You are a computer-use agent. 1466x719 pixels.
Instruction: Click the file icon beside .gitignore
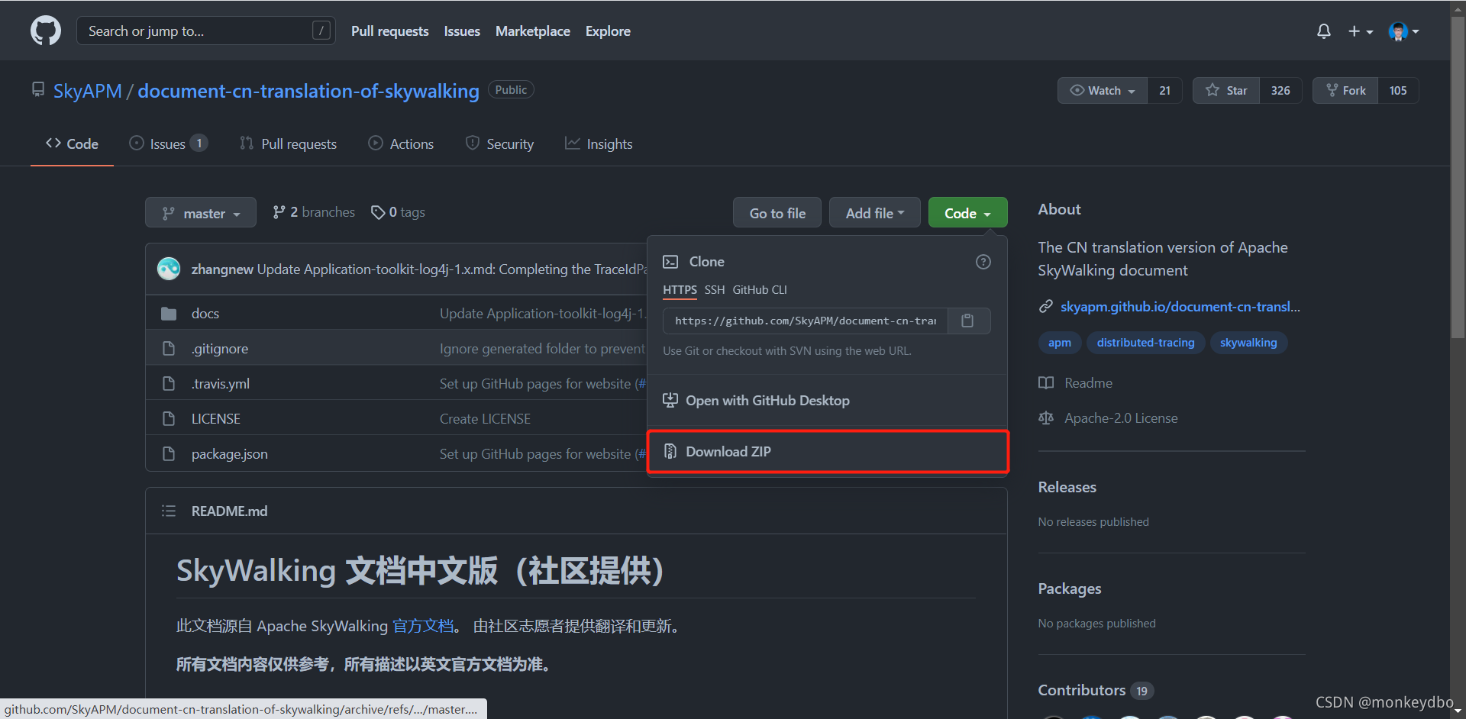[169, 349]
